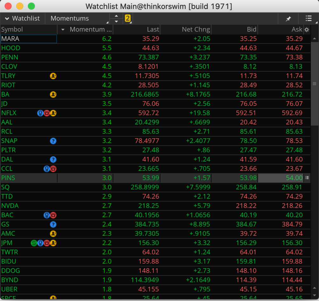Step to previous watchlist with up arrow
This screenshot has width=319, height=301.
[x=116, y=16]
